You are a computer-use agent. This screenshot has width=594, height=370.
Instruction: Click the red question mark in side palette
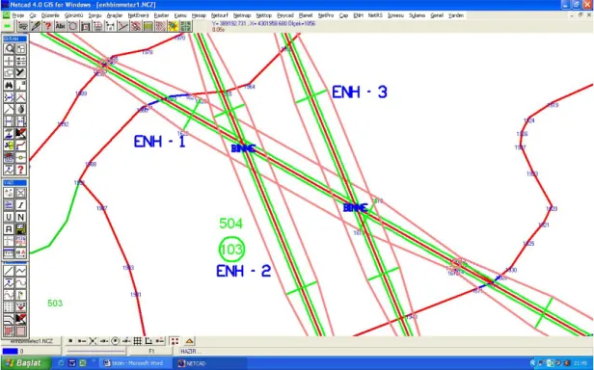[21, 170]
